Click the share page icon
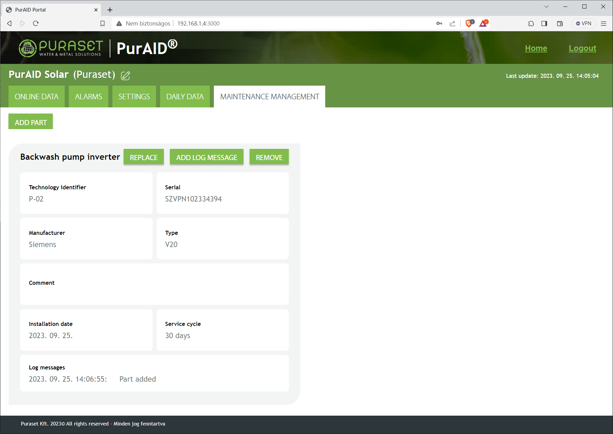Viewport: 613px width, 434px height. (x=452, y=23)
